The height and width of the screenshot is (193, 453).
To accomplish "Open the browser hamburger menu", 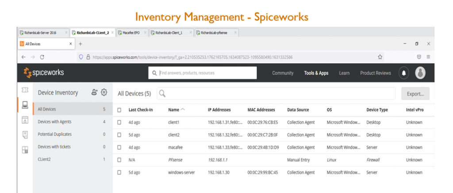I will click(x=428, y=57).
